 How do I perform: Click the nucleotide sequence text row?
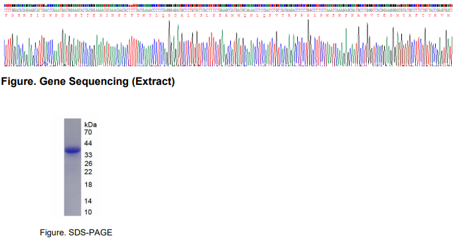coord(227,10)
